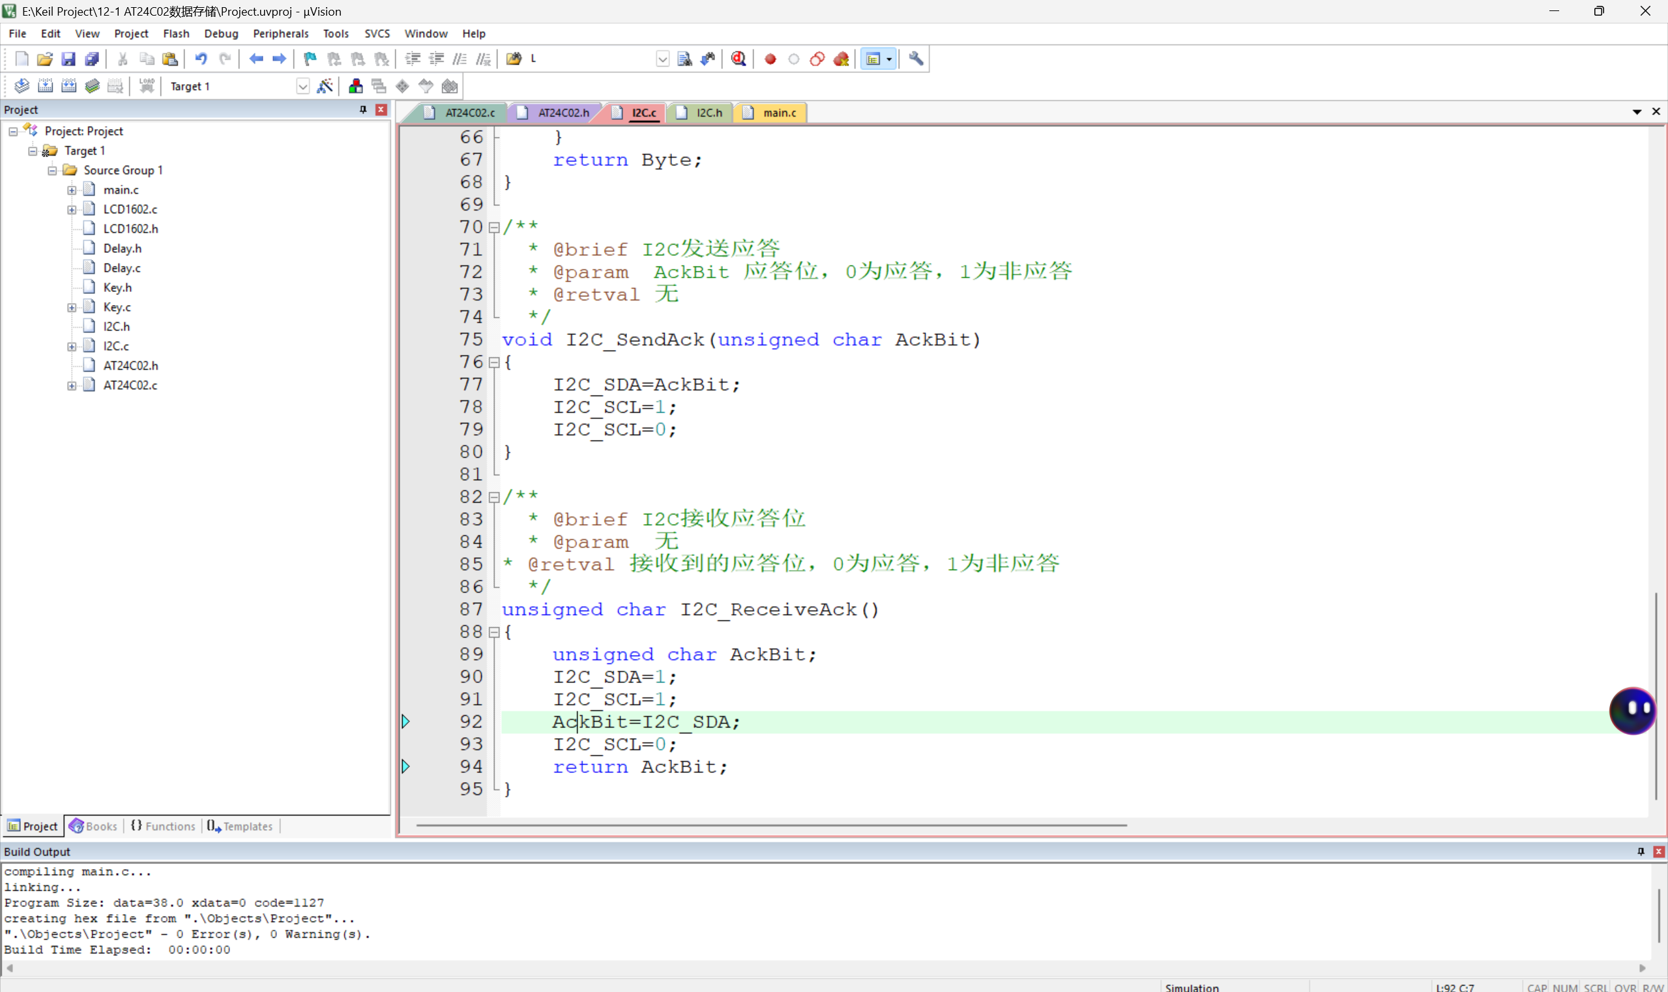Image resolution: width=1668 pixels, height=992 pixels.
Task: Switch to Functions panel tab
Action: [x=163, y=826]
